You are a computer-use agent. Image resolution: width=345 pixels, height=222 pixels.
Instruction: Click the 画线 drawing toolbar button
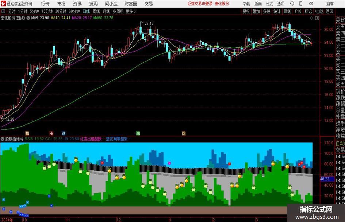pyautogui.click(x=287, y=11)
